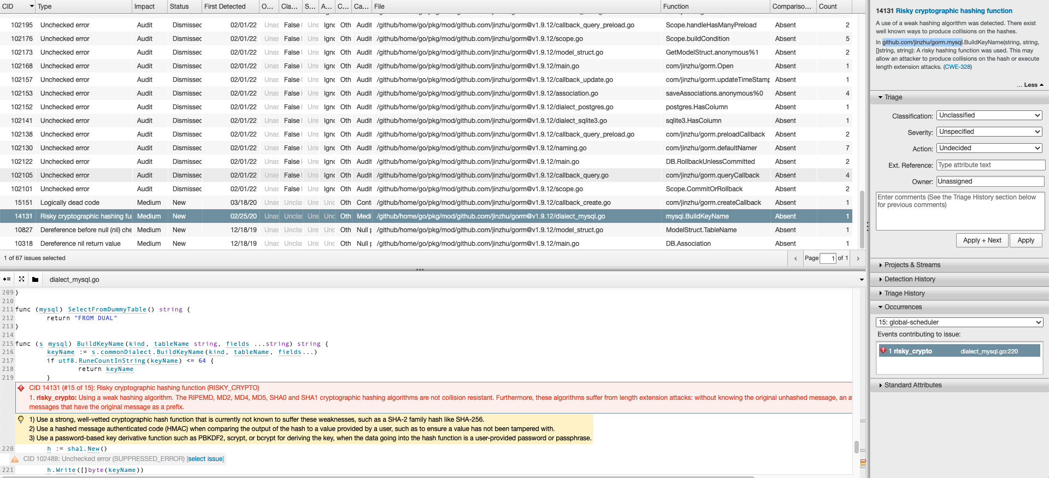Click Apply + Next button
Screen dimensions: 1049x478
point(982,240)
